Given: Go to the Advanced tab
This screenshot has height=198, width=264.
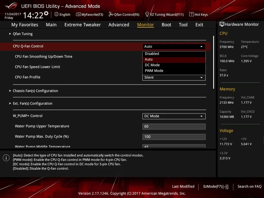Looking at the screenshot, I should click(x=119, y=24).
